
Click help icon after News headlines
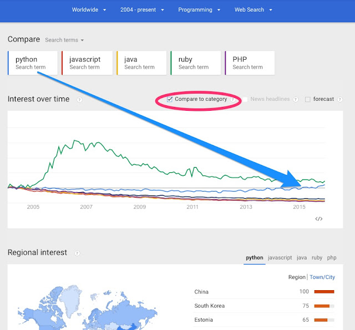[x=295, y=99]
